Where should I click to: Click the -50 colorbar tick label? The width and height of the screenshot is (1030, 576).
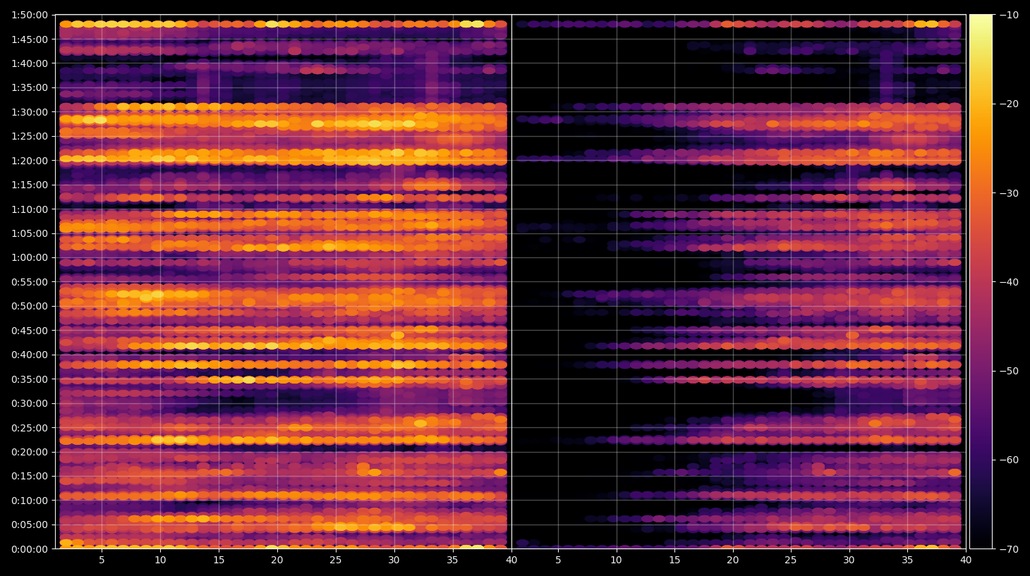click(1010, 371)
